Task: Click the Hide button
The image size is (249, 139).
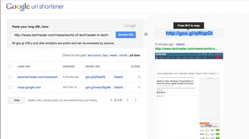Action: click(16, 100)
